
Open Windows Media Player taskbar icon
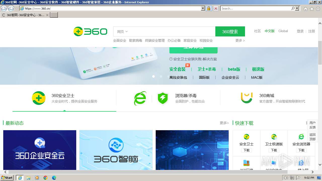37,178
